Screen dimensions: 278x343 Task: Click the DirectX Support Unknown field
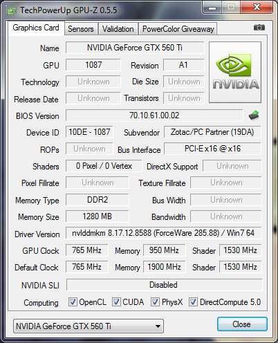tap(232, 166)
